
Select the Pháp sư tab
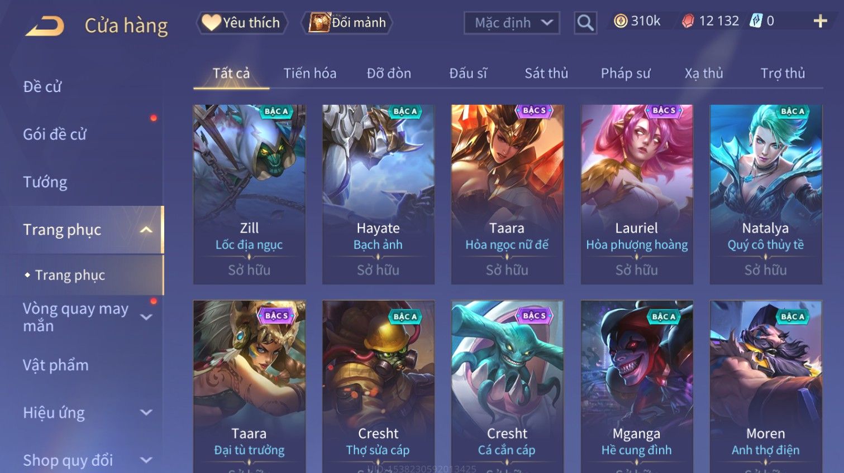pos(626,73)
